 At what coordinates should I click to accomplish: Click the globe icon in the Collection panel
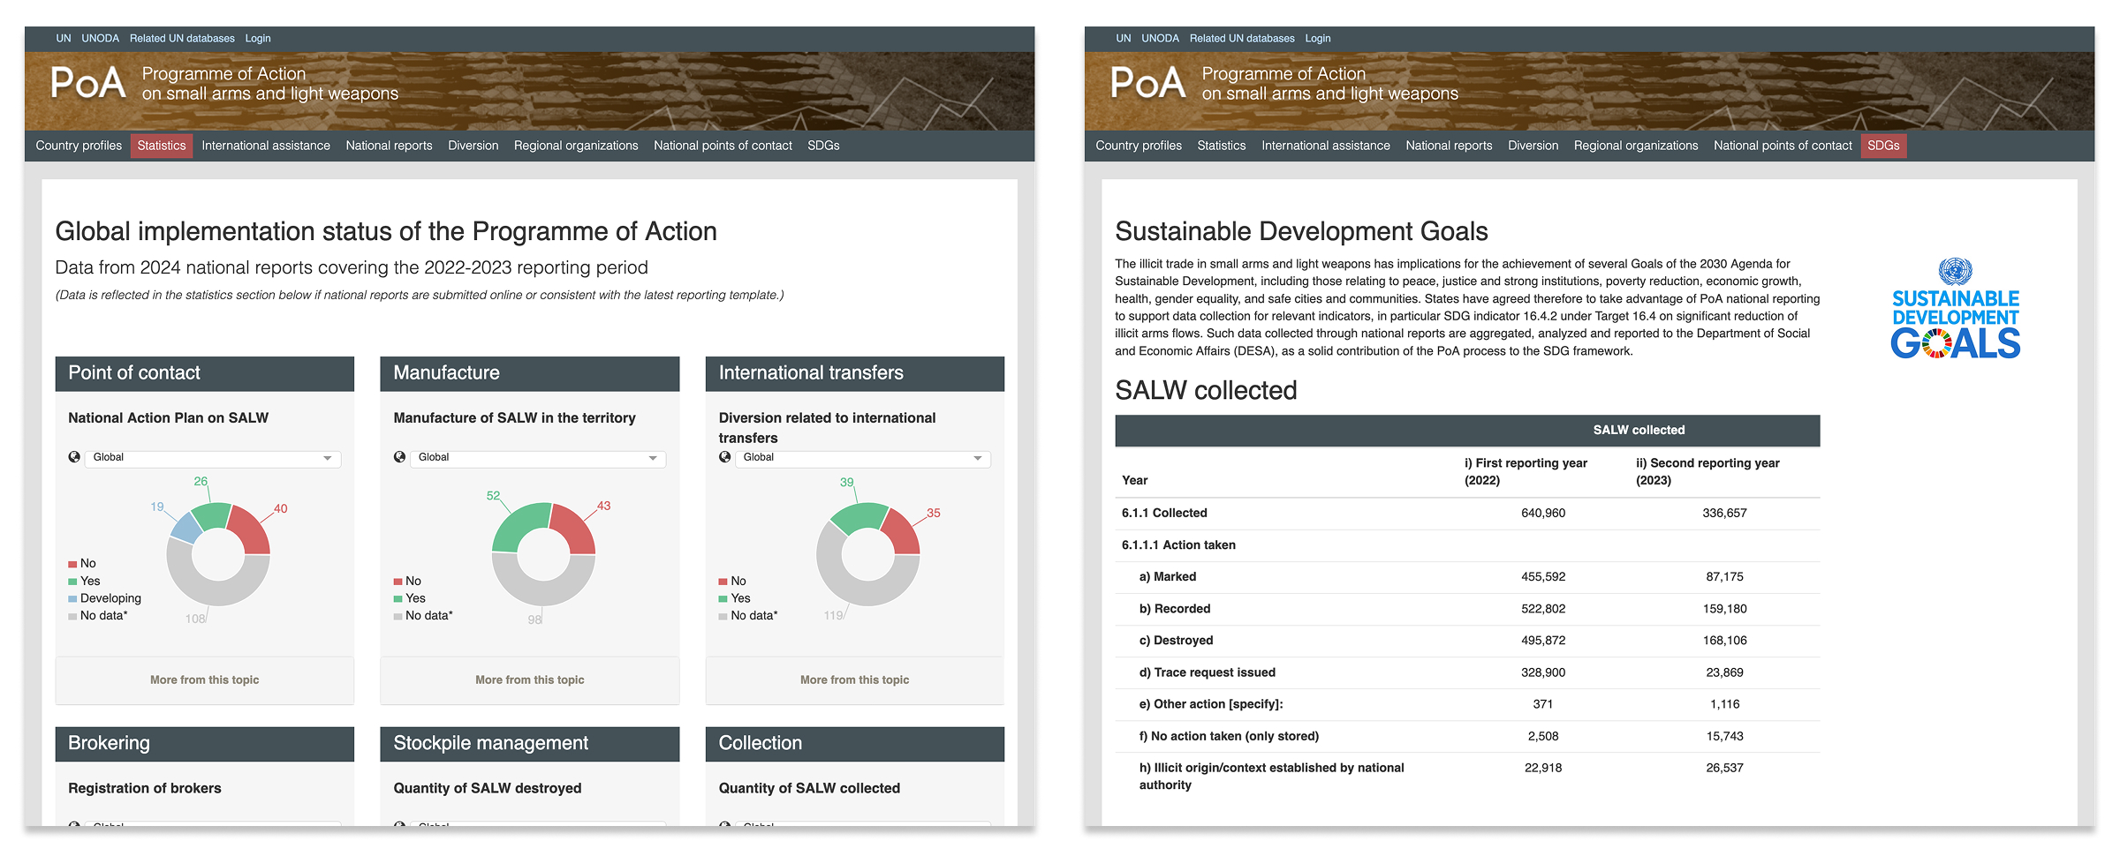click(x=724, y=828)
